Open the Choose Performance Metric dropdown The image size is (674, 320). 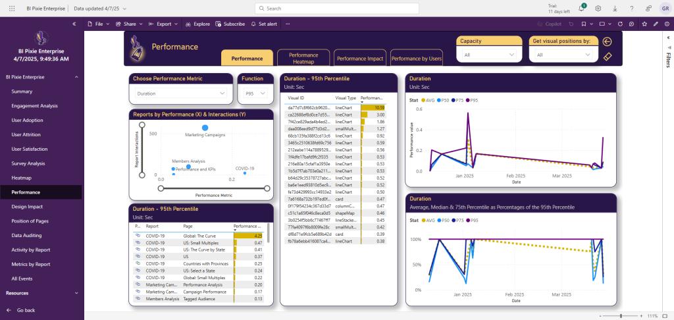click(180, 93)
